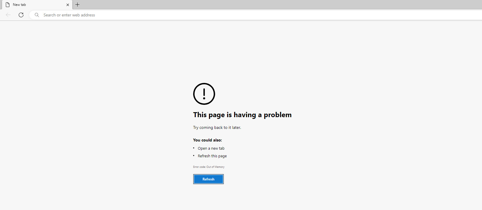Click the empty address bar area right of placeholder
This screenshot has width=482, height=210.
[288, 15]
